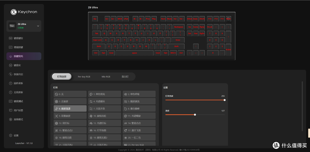
Task: Open the 无线更新 wireless update icon
Action: tap(11, 92)
